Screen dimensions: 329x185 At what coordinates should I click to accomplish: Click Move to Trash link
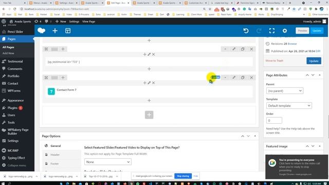pyautogui.click(x=275, y=61)
